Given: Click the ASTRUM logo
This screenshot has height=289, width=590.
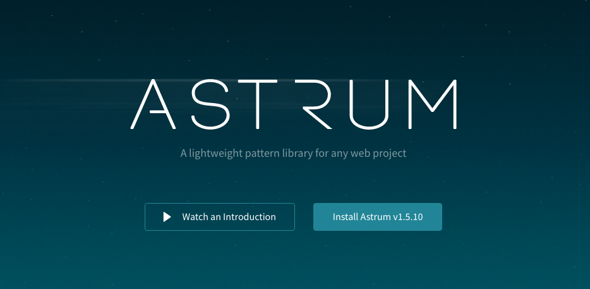Looking at the screenshot, I should [x=294, y=104].
